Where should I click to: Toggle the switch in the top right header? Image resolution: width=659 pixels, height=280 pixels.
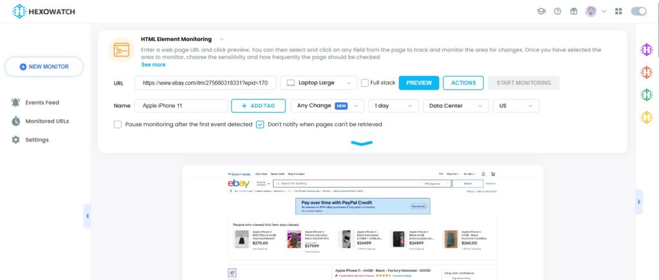coord(639,12)
